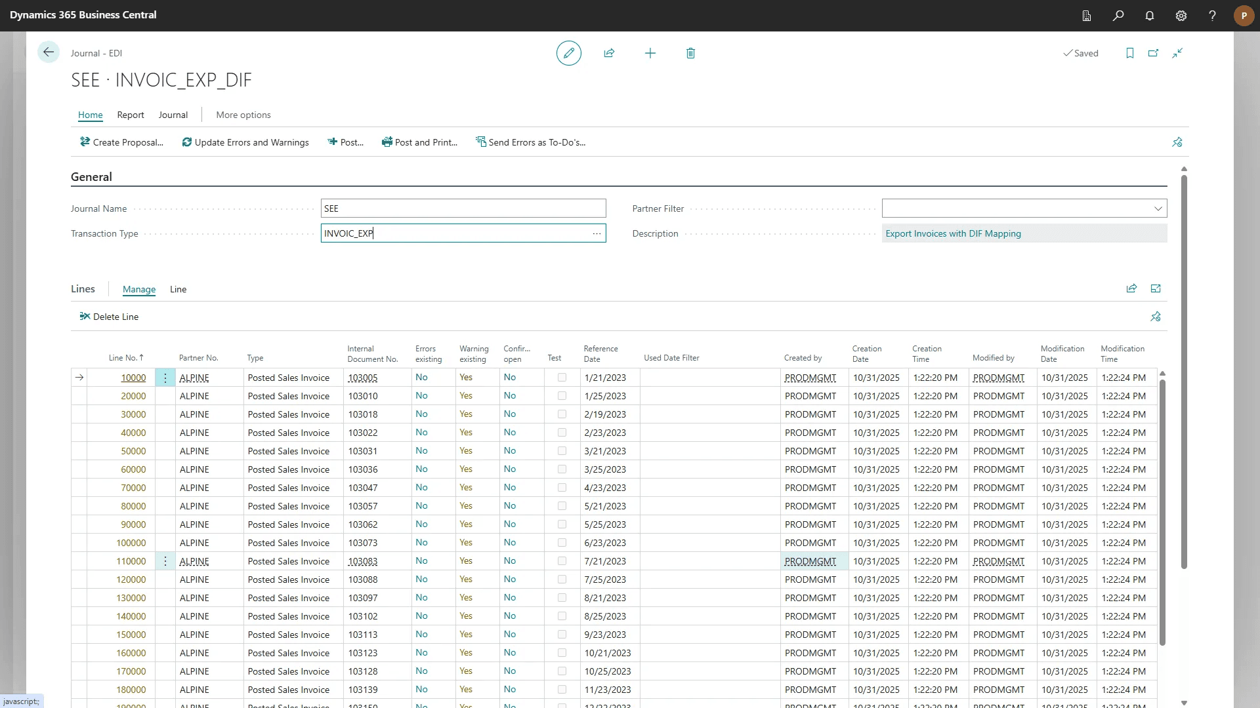Open row menu dots for line 110000
1260x708 pixels.
point(165,561)
